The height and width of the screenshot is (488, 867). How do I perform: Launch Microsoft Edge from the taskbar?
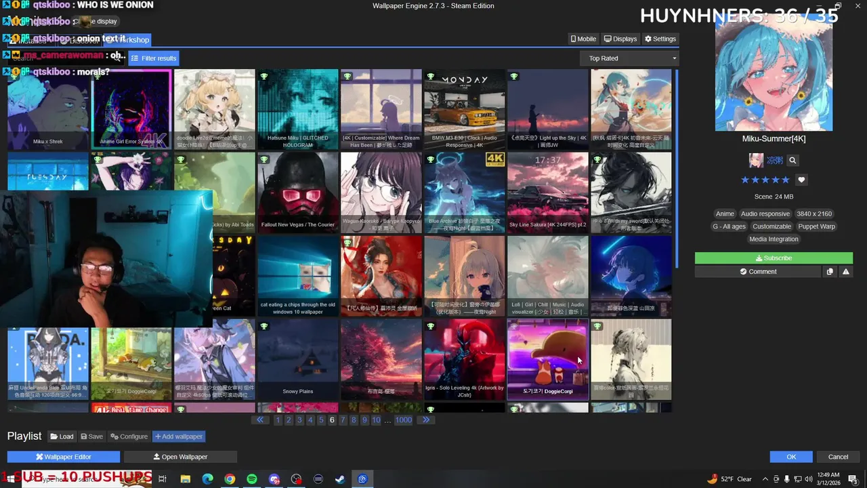207,479
